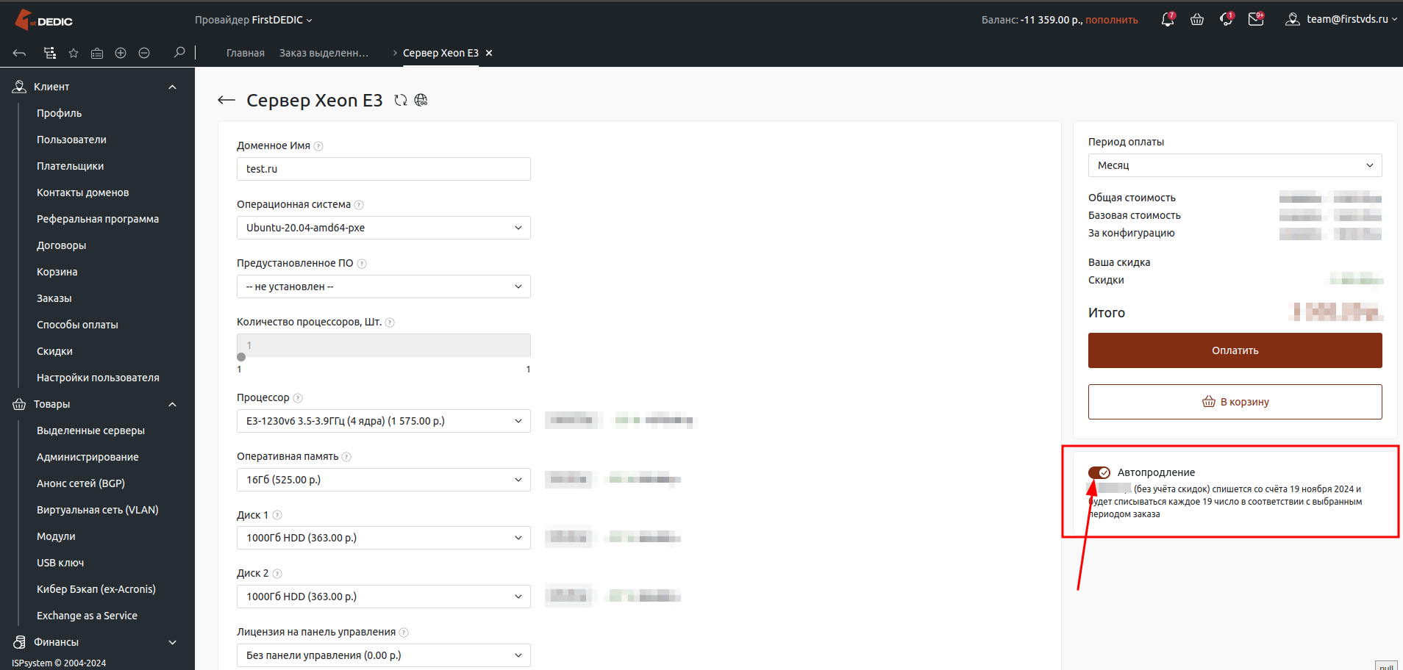This screenshot has width=1403, height=670.
Task: Click the Оплатить button
Action: 1235,350
